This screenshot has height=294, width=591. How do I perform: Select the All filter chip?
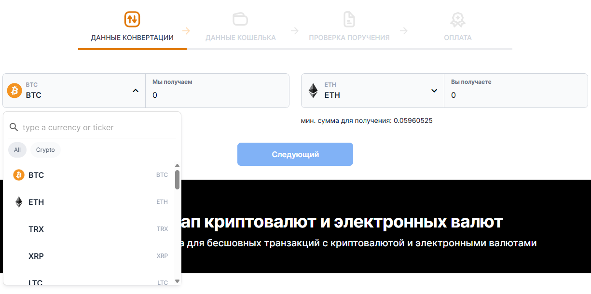[x=17, y=150]
